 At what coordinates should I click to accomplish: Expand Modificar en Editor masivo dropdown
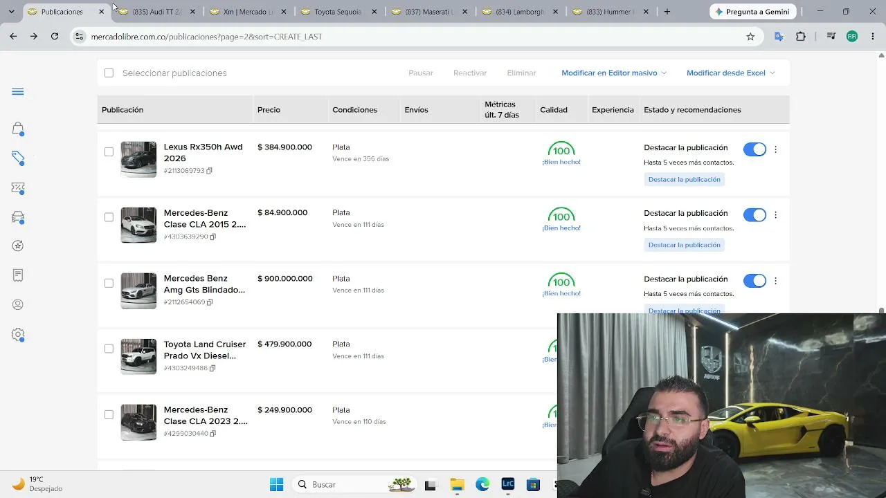coord(614,73)
